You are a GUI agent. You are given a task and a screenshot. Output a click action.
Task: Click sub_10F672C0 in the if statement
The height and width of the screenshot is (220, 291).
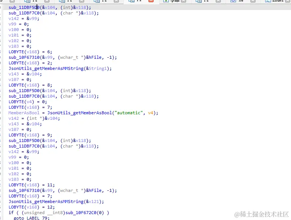point(81,213)
